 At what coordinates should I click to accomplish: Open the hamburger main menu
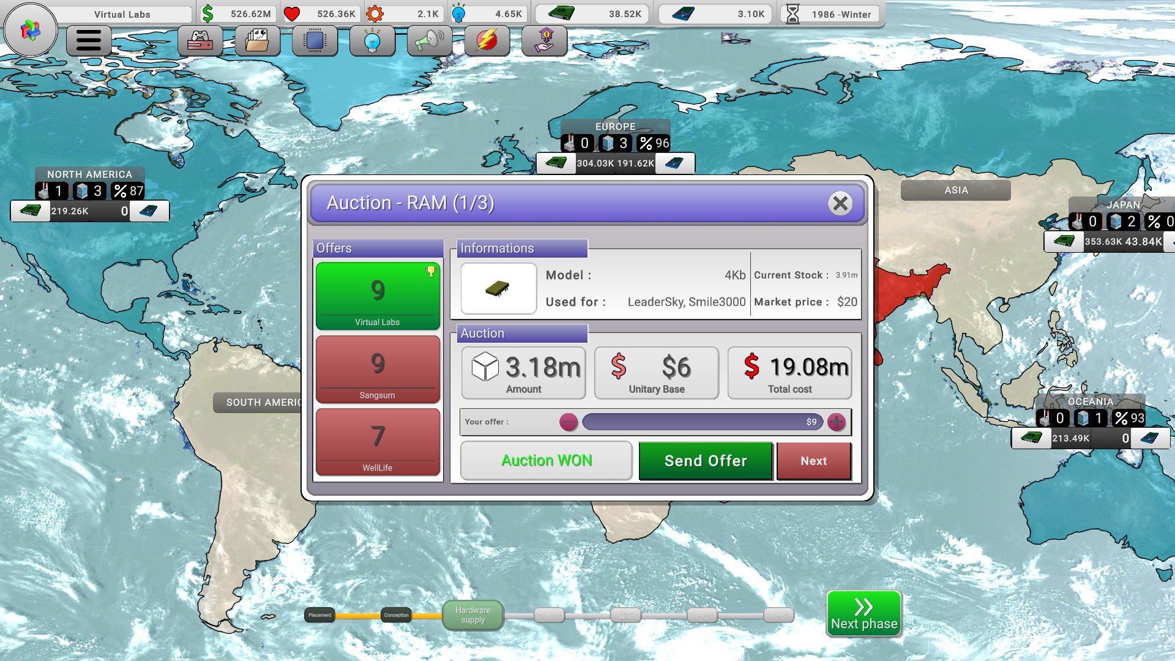coord(88,41)
